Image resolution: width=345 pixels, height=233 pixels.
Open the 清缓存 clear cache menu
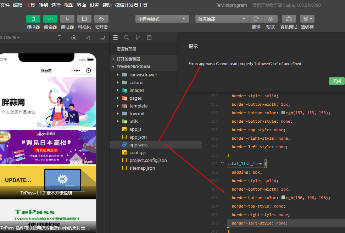click(307, 19)
